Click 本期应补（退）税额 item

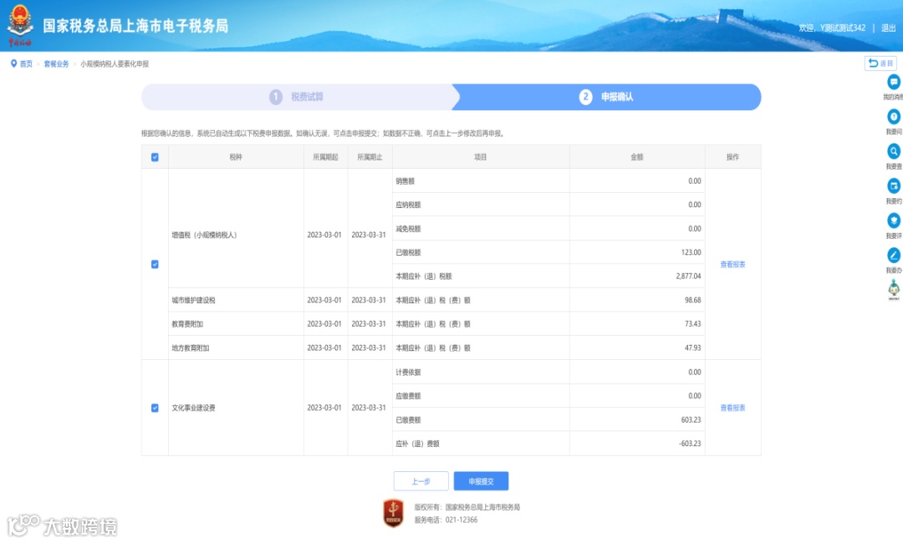(424, 277)
